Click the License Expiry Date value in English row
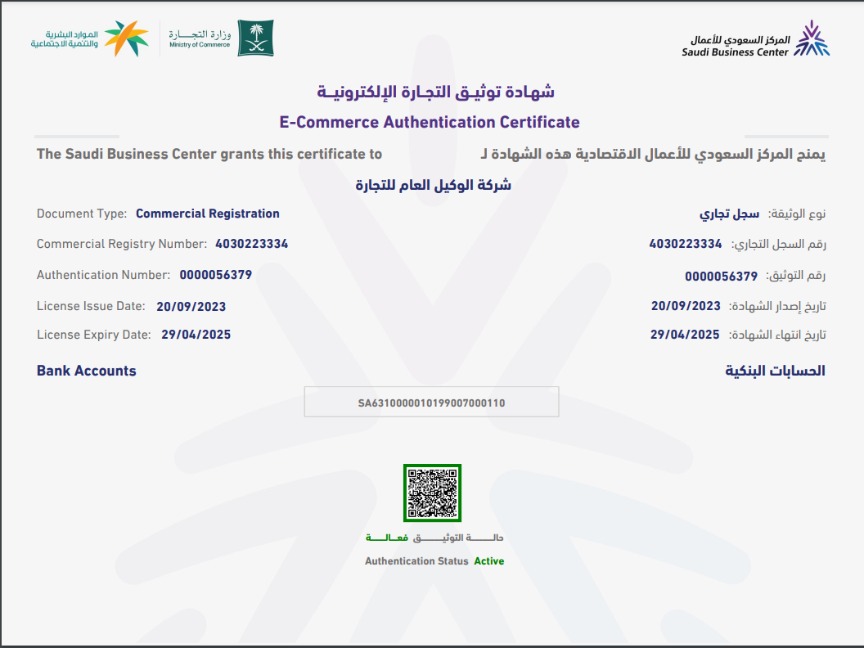 coord(196,335)
